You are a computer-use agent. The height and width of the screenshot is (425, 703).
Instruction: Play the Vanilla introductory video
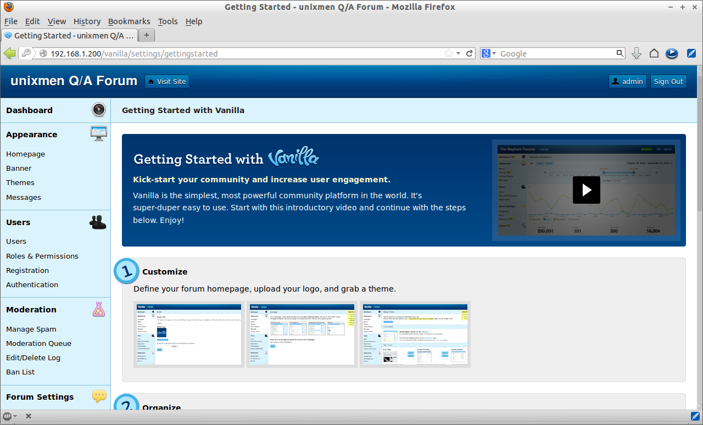[x=586, y=190]
